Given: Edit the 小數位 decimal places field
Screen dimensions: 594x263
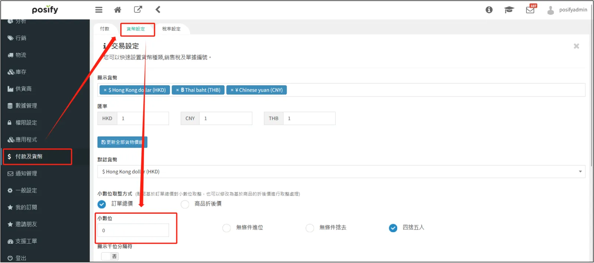Looking at the screenshot, I should (x=133, y=230).
